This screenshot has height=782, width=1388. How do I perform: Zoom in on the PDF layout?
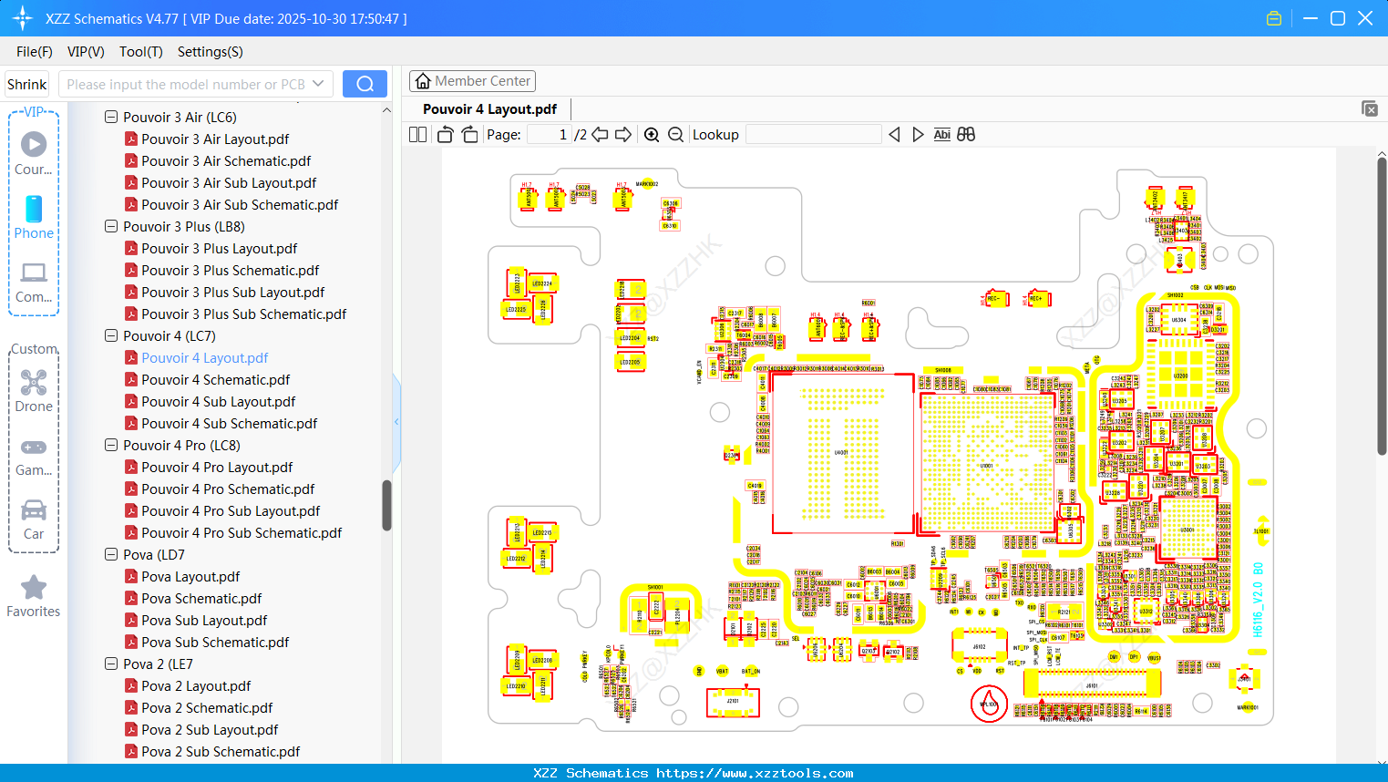click(652, 134)
